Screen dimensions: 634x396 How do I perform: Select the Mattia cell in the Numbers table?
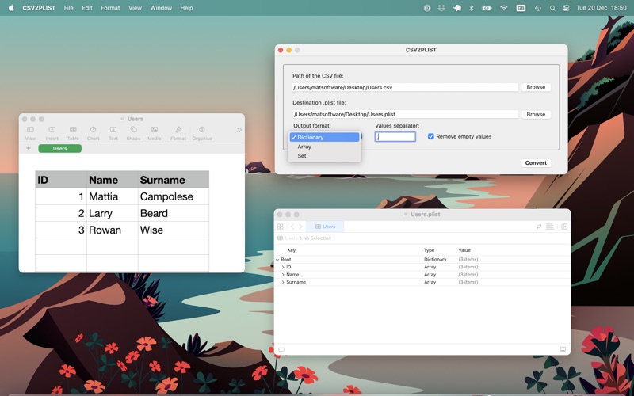click(x=112, y=196)
